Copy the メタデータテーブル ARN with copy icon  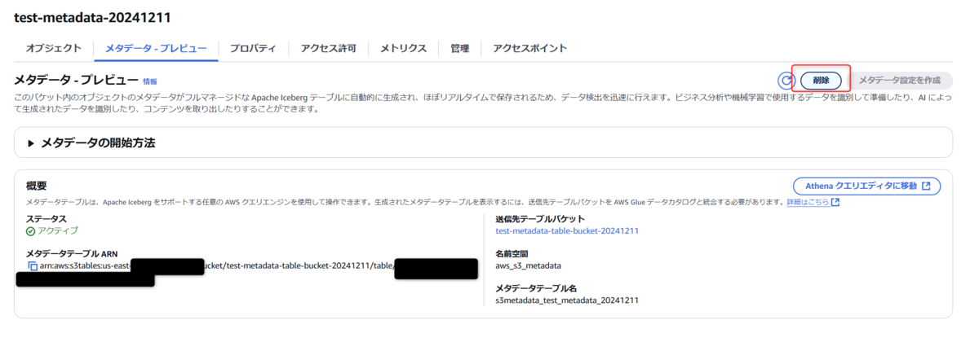(x=32, y=266)
